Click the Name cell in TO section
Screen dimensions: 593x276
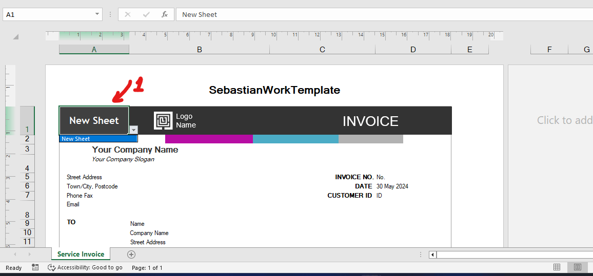137,224
